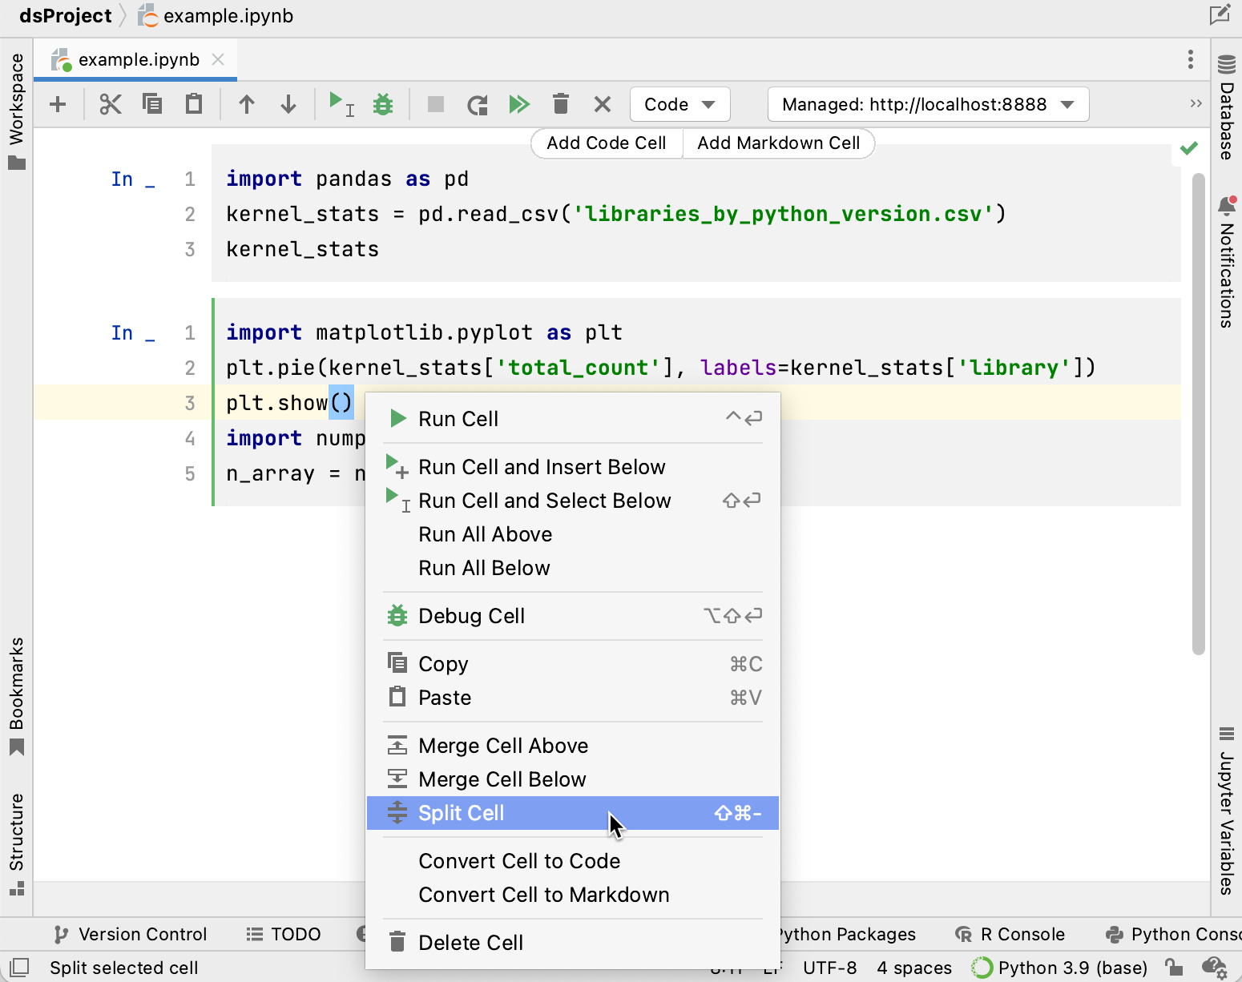
Task: Move the selected cell up
Action: coord(247,103)
